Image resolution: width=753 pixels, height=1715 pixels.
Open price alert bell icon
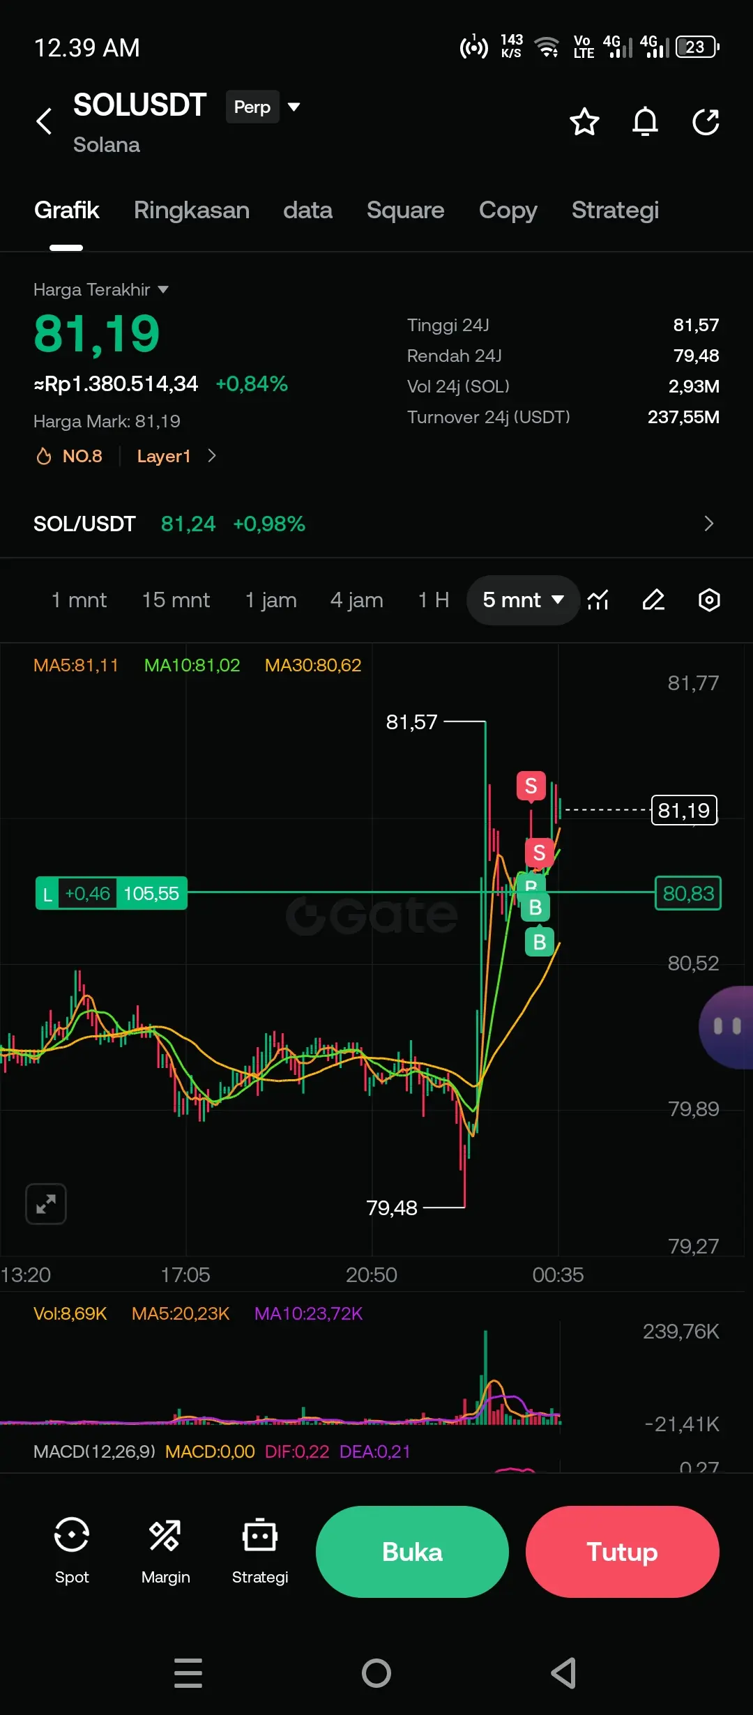coord(645,121)
